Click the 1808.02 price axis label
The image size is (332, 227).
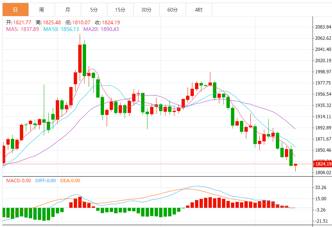point(323,172)
